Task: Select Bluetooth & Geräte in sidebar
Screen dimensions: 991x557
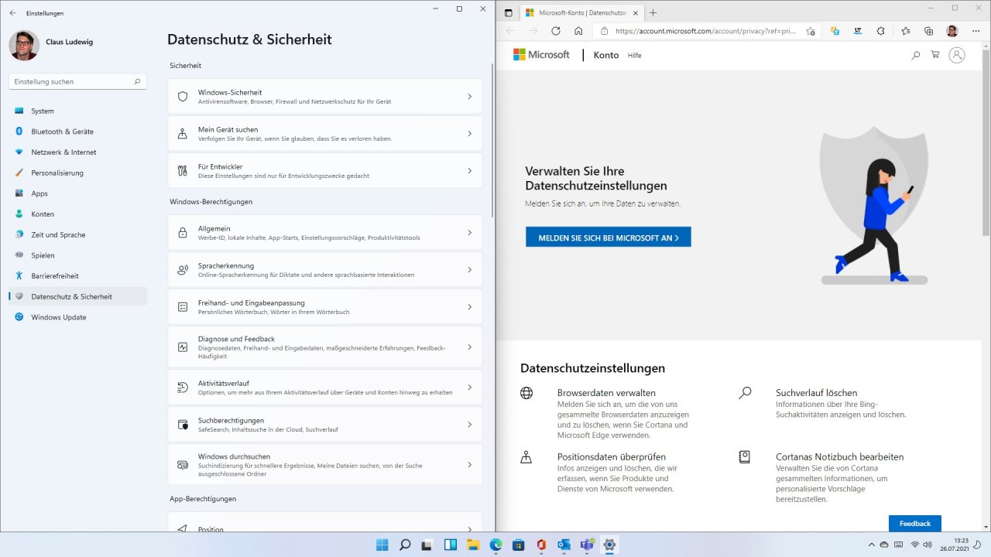Action: coord(77,132)
